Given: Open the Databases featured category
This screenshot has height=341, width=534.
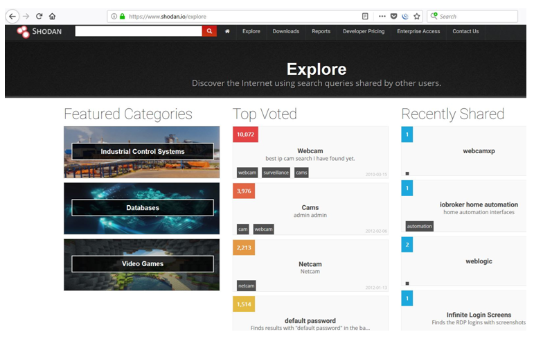Looking at the screenshot, I should [x=142, y=208].
